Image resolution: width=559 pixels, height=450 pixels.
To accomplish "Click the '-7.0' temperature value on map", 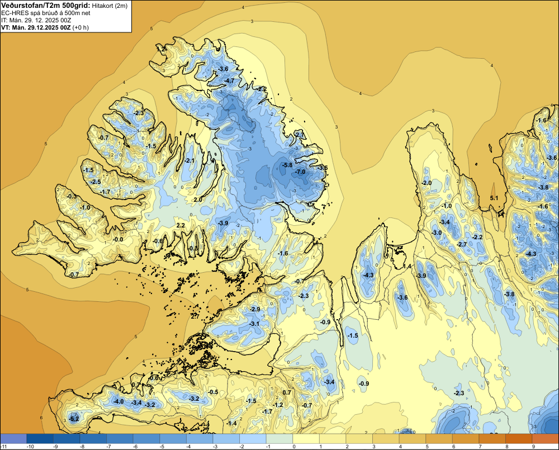I will point(301,172).
